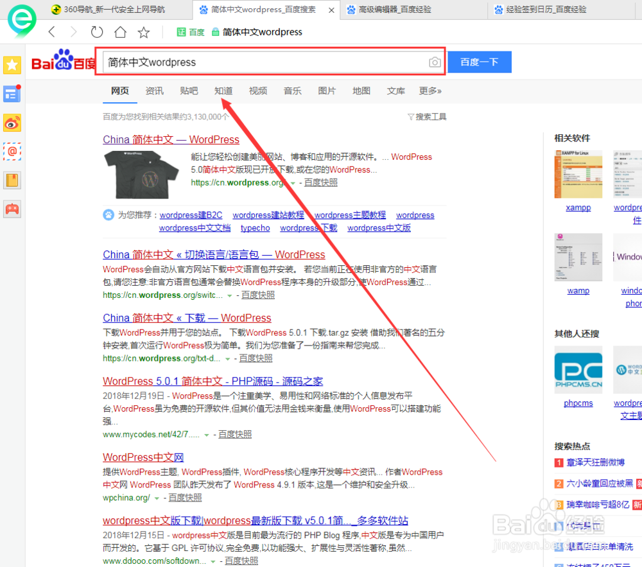Open the 搜索工具 filter
The height and width of the screenshot is (567, 642).
[427, 117]
